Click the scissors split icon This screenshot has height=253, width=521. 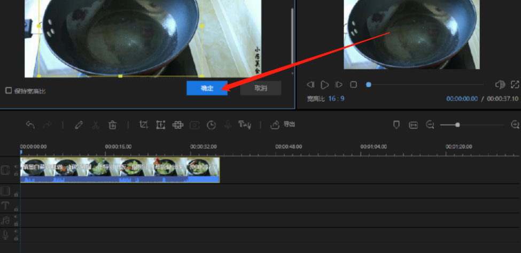coord(96,125)
